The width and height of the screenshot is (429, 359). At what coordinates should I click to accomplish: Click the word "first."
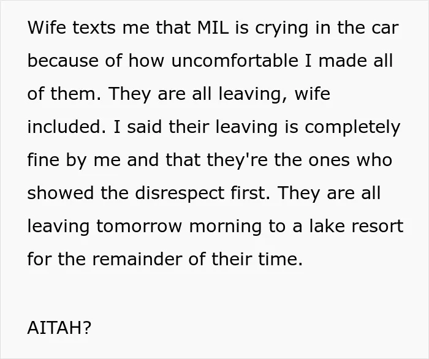(250, 192)
